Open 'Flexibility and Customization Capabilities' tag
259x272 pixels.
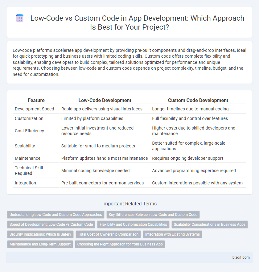coord(133,225)
